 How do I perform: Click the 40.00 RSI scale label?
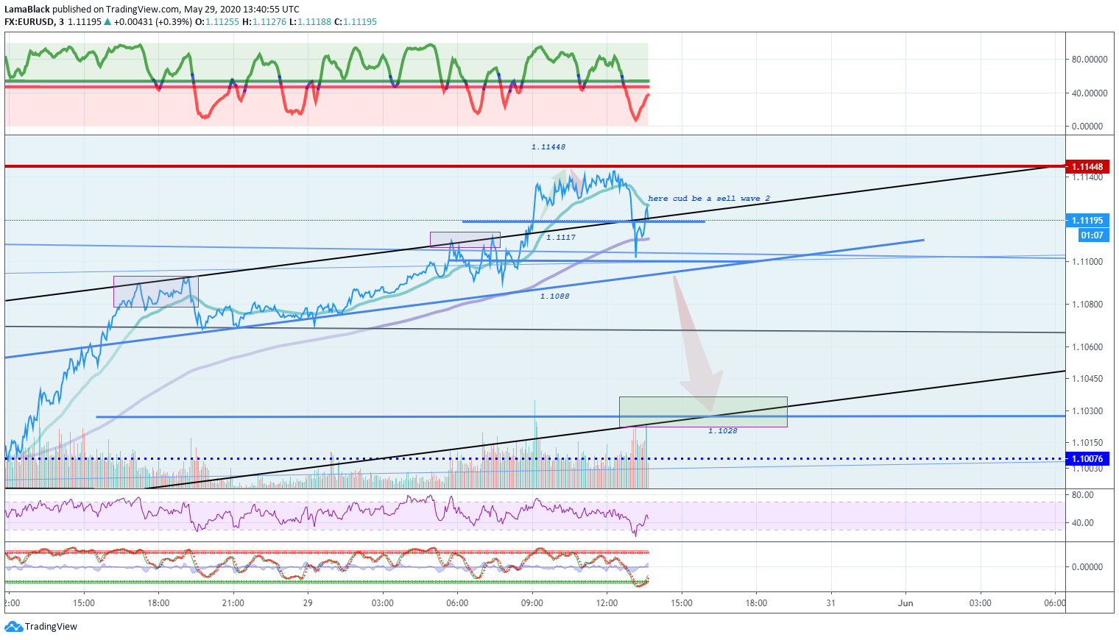pos(1082,523)
